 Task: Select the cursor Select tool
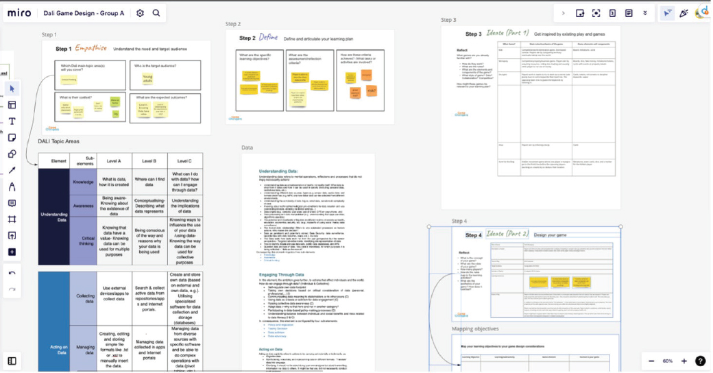[x=12, y=88]
